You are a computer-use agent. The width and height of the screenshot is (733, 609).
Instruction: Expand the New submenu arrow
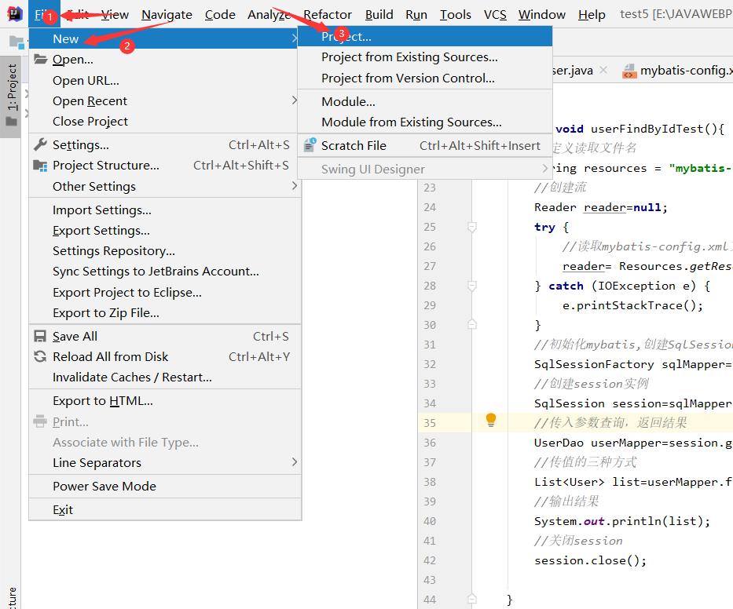294,38
